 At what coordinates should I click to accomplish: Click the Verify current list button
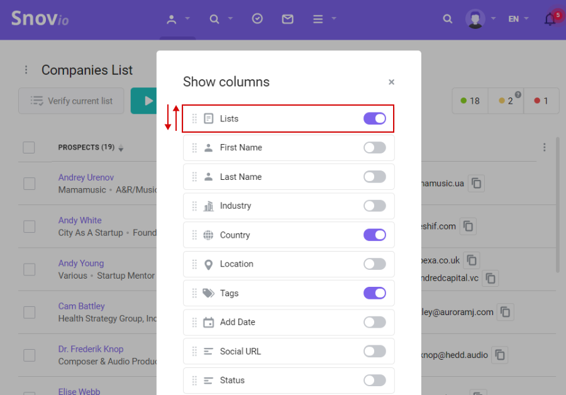(71, 101)
